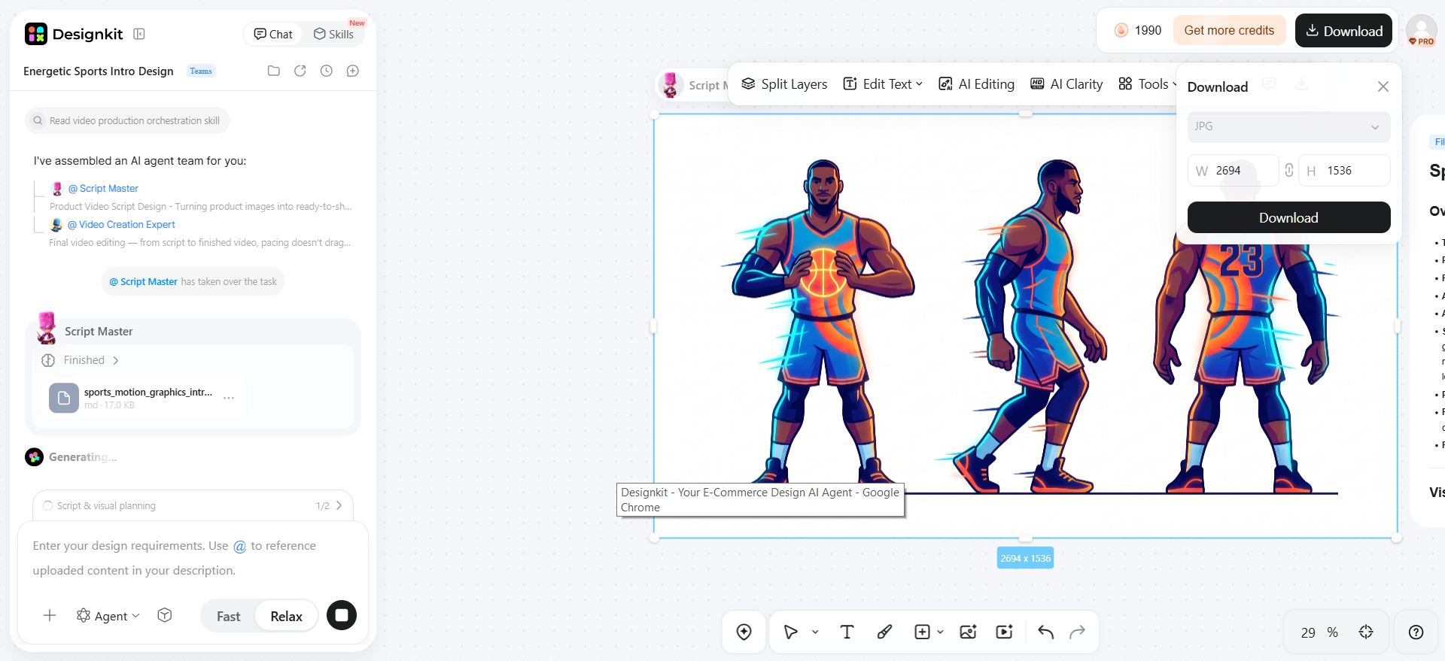Click the Get more credits button
Image resolution: width=1445 pixels, height=661 pixels.
click(x=1229, y=30)
